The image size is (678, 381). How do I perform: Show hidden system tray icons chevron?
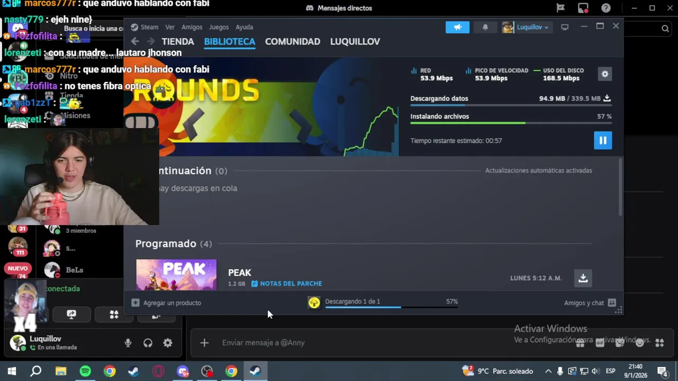click(548, 371)
